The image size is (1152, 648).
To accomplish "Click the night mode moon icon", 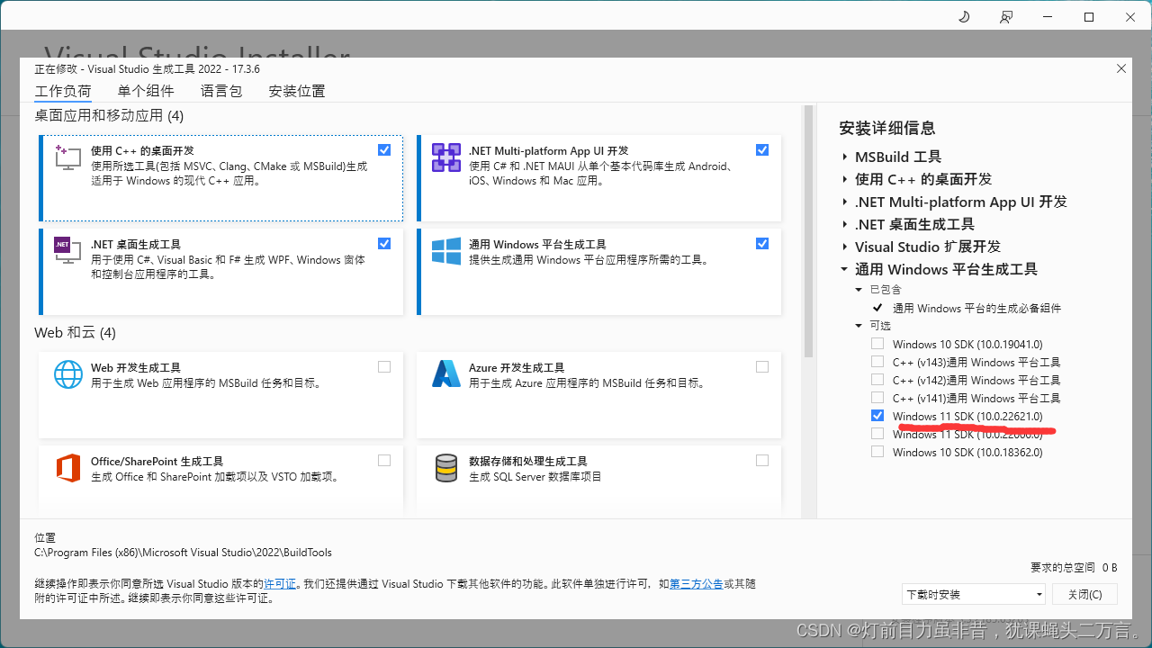I will [965, 17].
